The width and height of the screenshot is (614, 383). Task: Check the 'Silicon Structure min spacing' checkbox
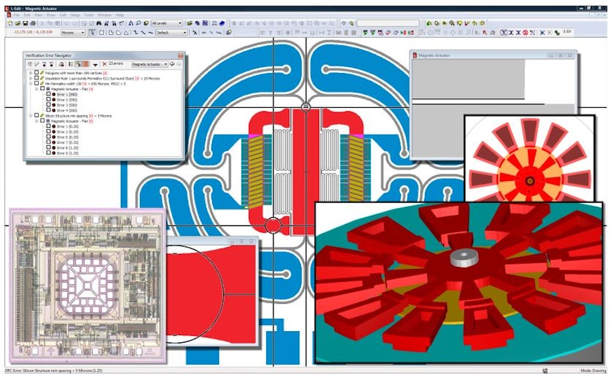point(36,115)
